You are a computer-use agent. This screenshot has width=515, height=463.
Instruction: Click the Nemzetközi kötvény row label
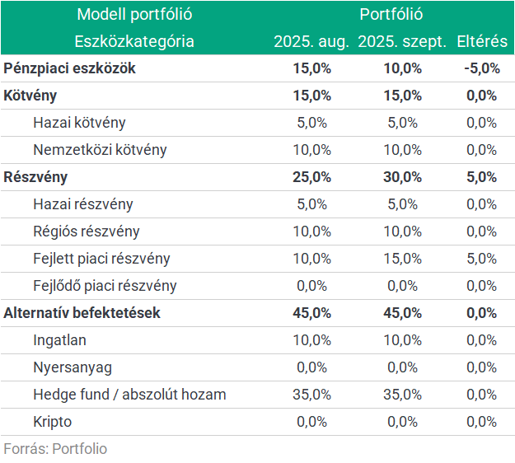click(100, 150)
